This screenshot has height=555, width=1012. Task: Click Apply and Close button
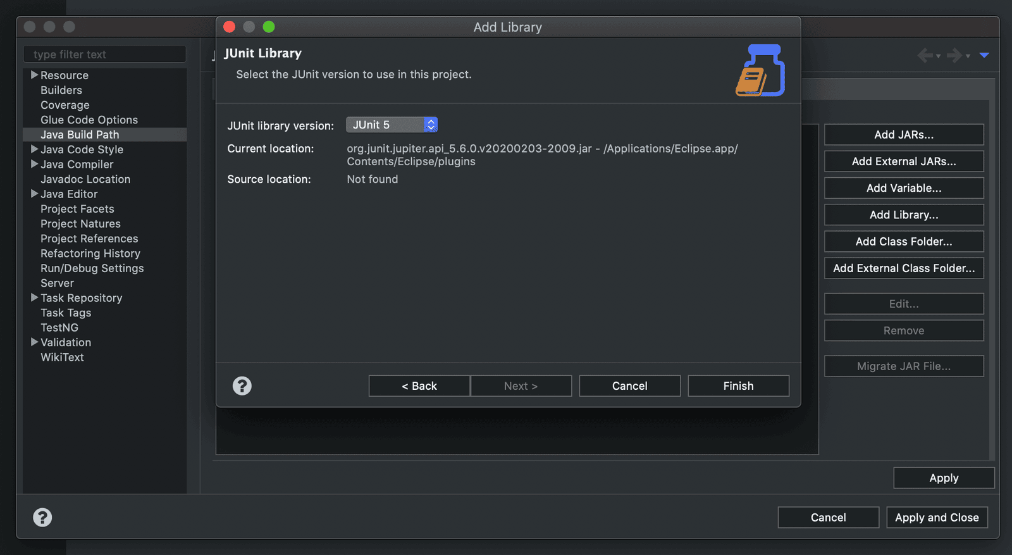click(x=937, y=518)
